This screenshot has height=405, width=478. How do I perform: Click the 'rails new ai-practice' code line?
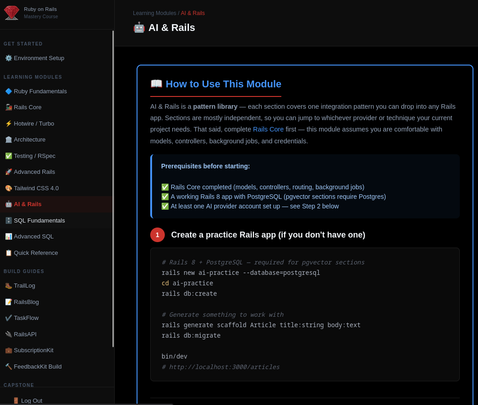240,273
